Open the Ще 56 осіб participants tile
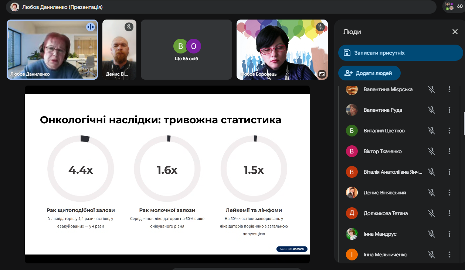Screen dimensions: 465x270 point(187,50)
